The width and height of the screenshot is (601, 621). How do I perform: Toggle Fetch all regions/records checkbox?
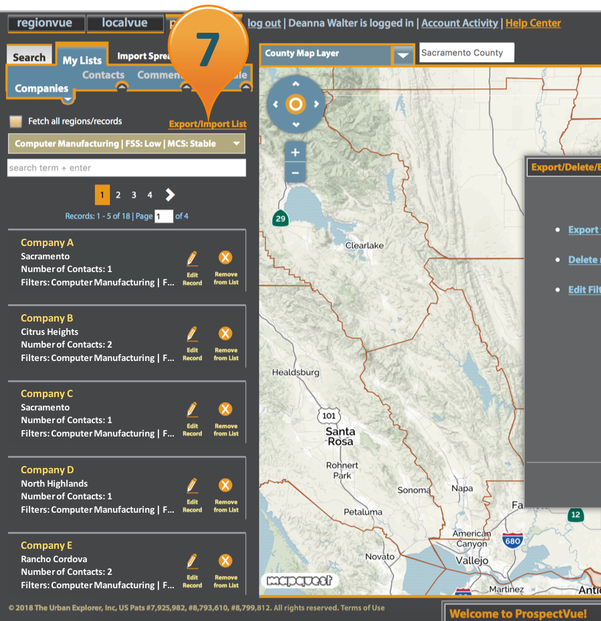point(16,122)
